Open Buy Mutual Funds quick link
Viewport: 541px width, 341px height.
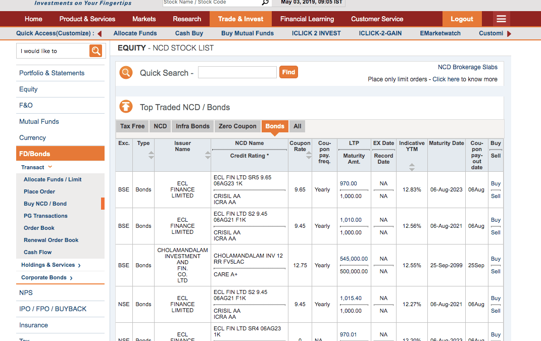click(248, 33)
